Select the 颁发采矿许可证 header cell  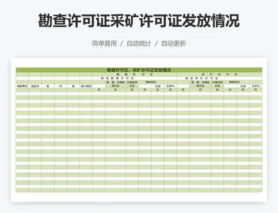tap(201, 78)
